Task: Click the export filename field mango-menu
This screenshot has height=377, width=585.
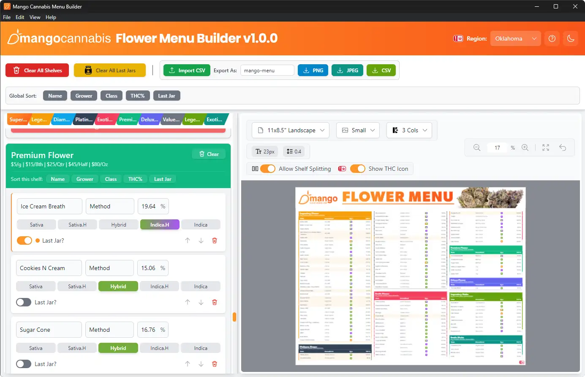Action: coord(267,70)
